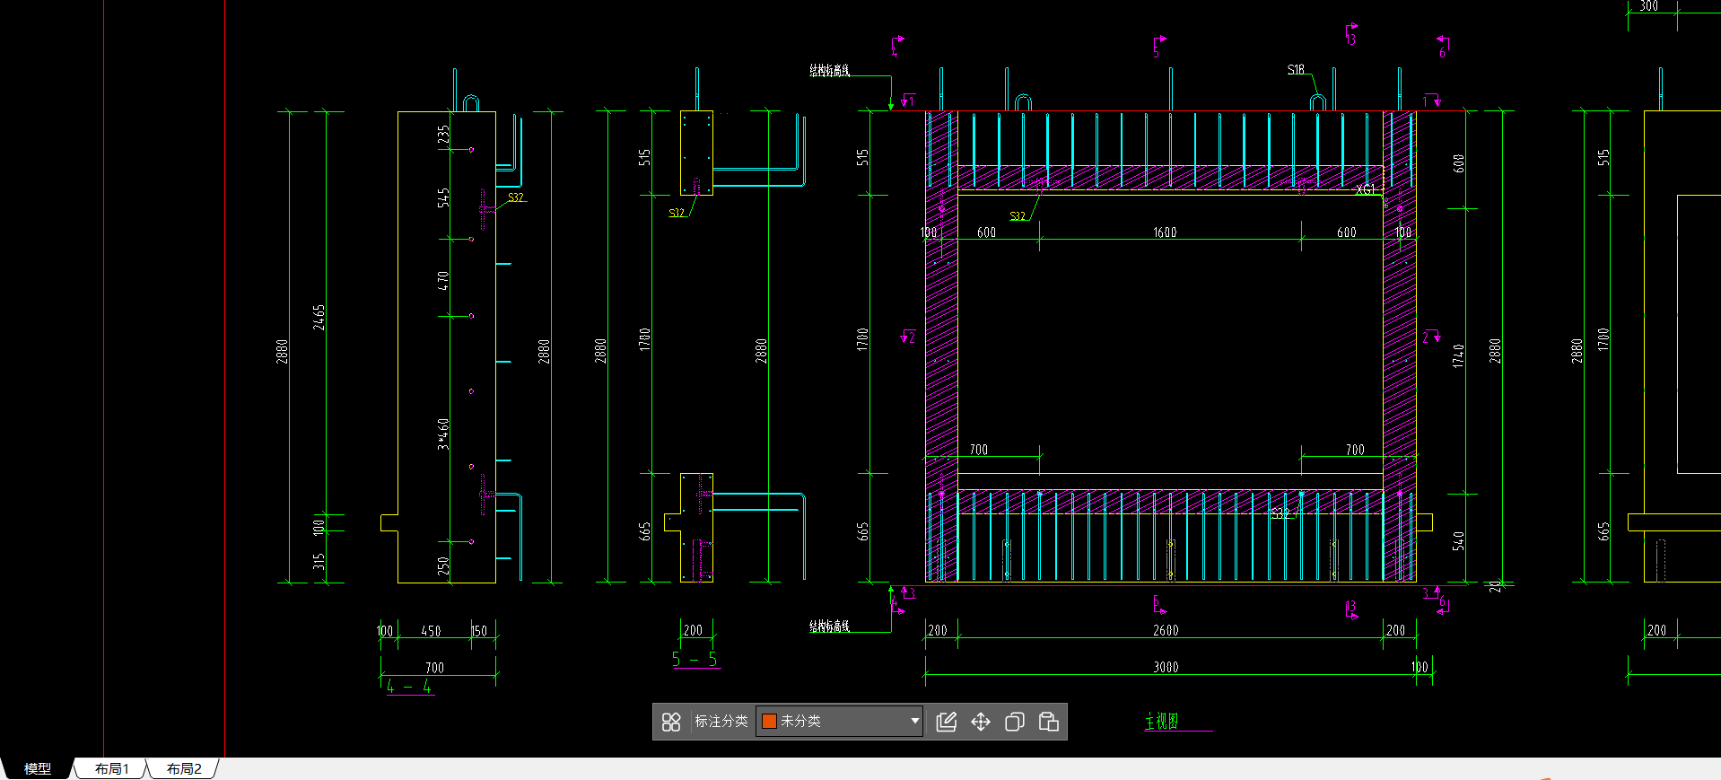Screen dimensions: 1721x780
Task: Click the 235 dimension text
Action: coord(443,134)
